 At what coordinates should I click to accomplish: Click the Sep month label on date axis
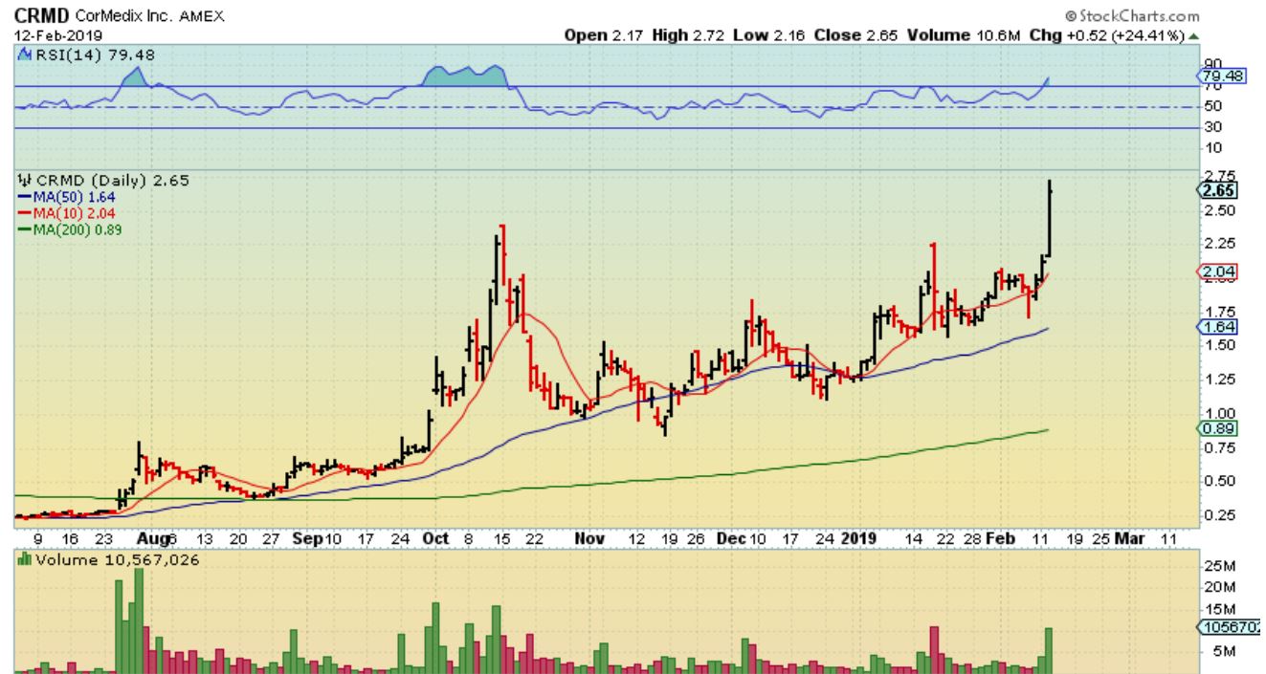[x=305, y=539]
